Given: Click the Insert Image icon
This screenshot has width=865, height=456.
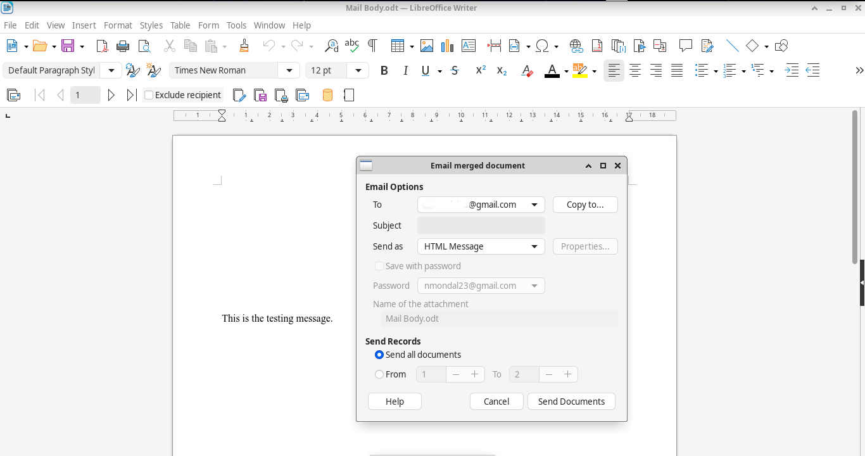Looking at the screenshot, I should click(427, 46).
